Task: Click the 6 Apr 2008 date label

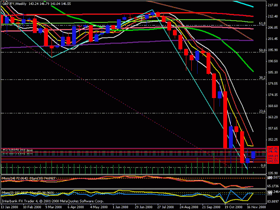Action: (76, 207)
